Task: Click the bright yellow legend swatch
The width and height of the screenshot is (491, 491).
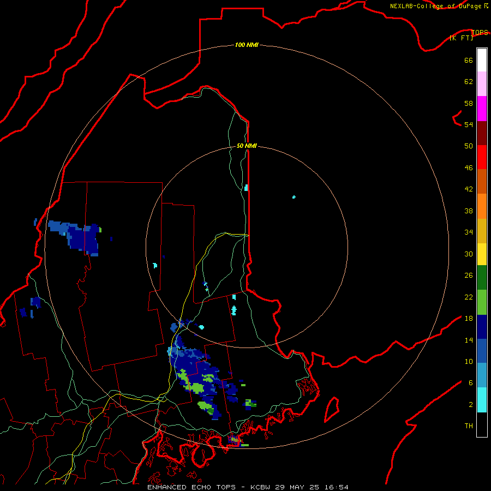Action: click(482, 254)
